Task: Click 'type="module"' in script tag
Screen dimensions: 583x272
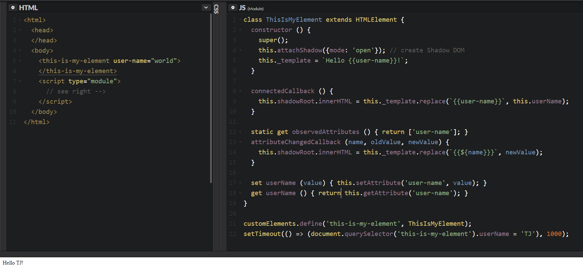Action: pyautogui.click(x=93, y=81)
